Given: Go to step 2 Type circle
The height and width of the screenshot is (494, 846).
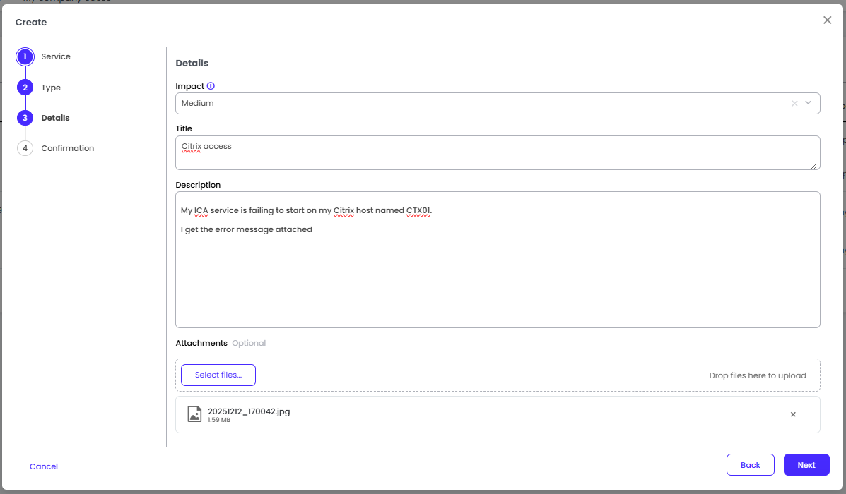Looking at the screenshot, I should coord(25,88).
